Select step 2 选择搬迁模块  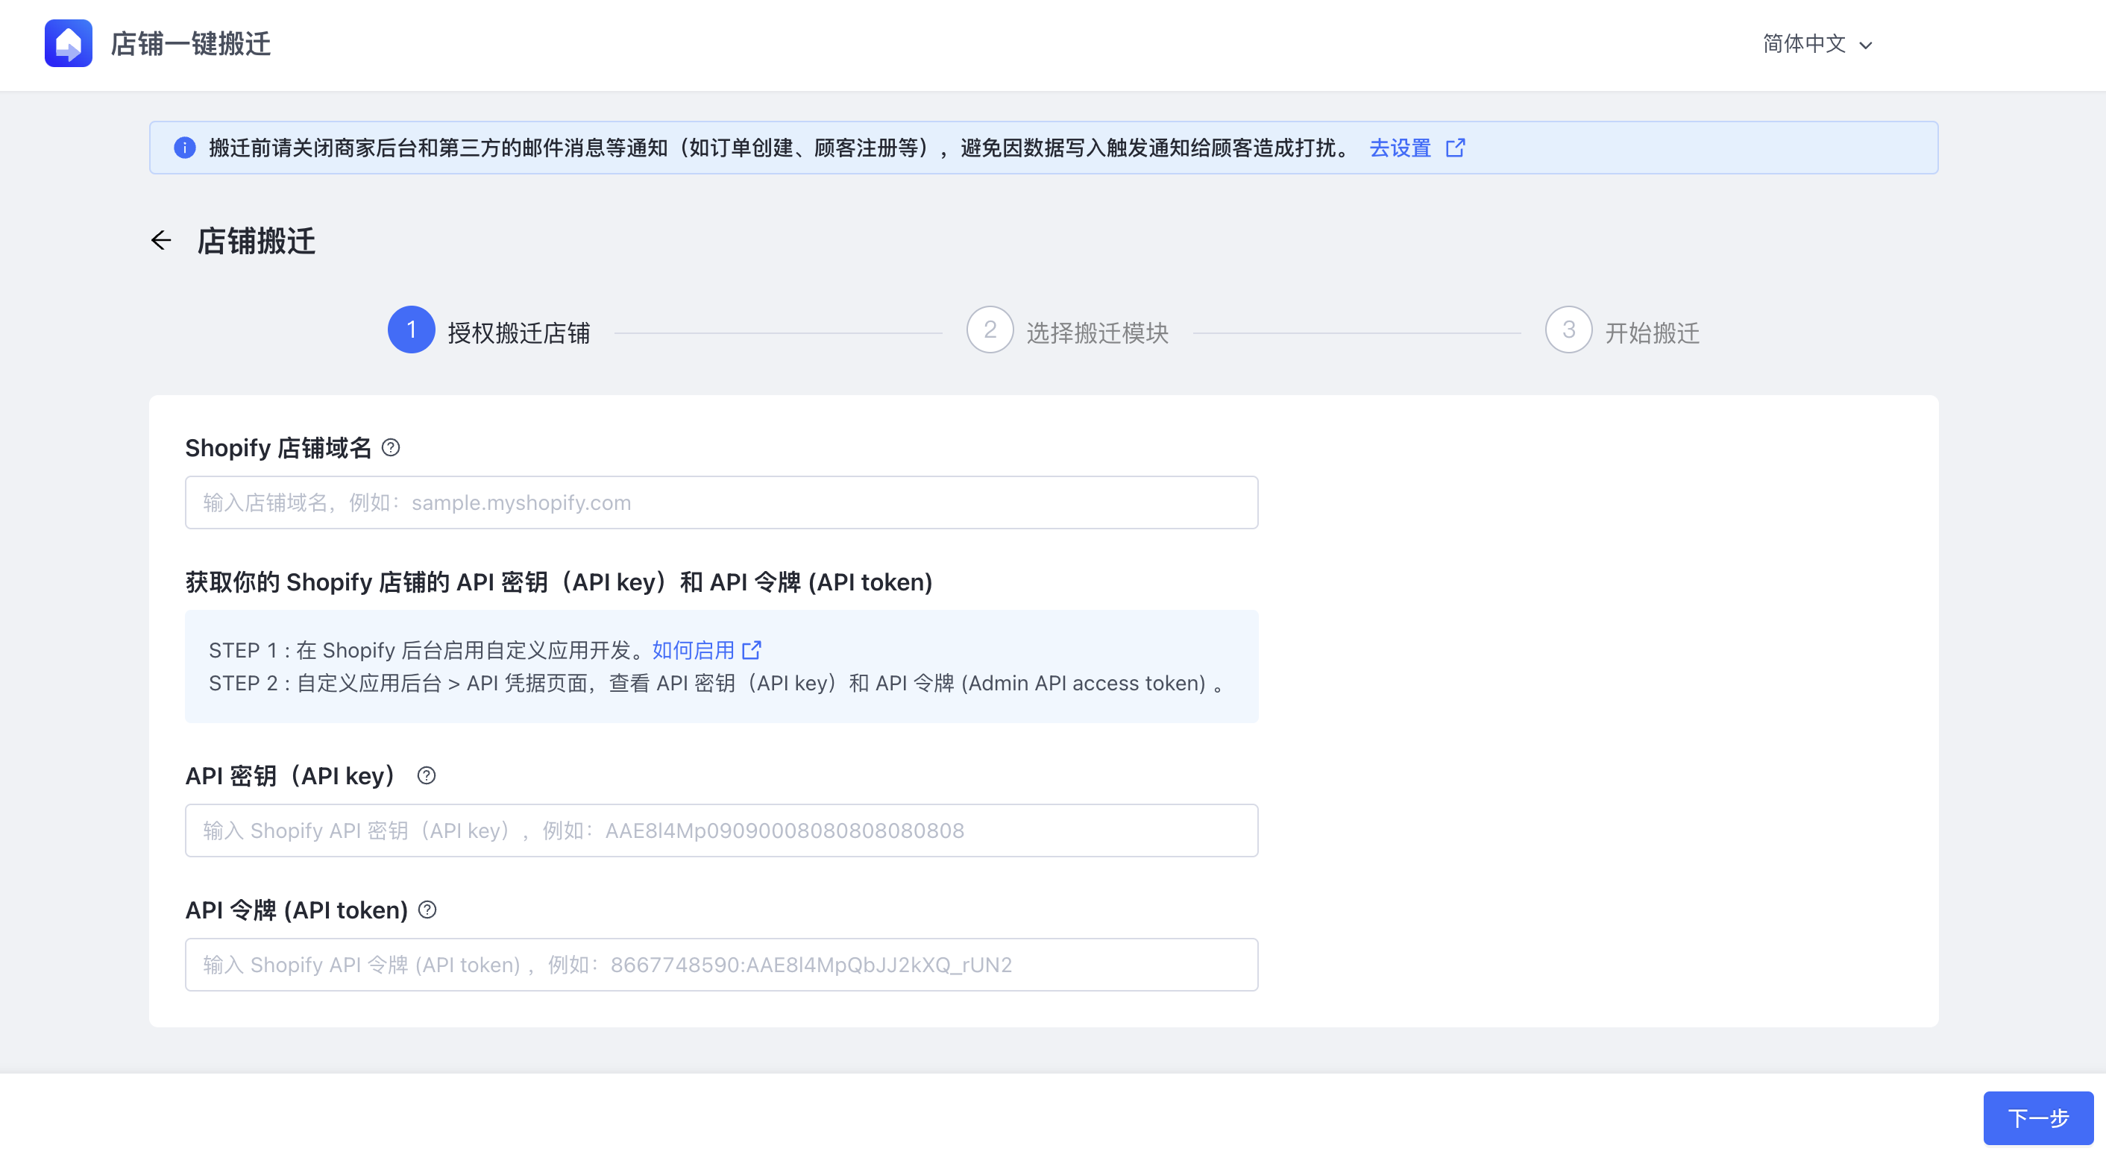pos(1067,330)
